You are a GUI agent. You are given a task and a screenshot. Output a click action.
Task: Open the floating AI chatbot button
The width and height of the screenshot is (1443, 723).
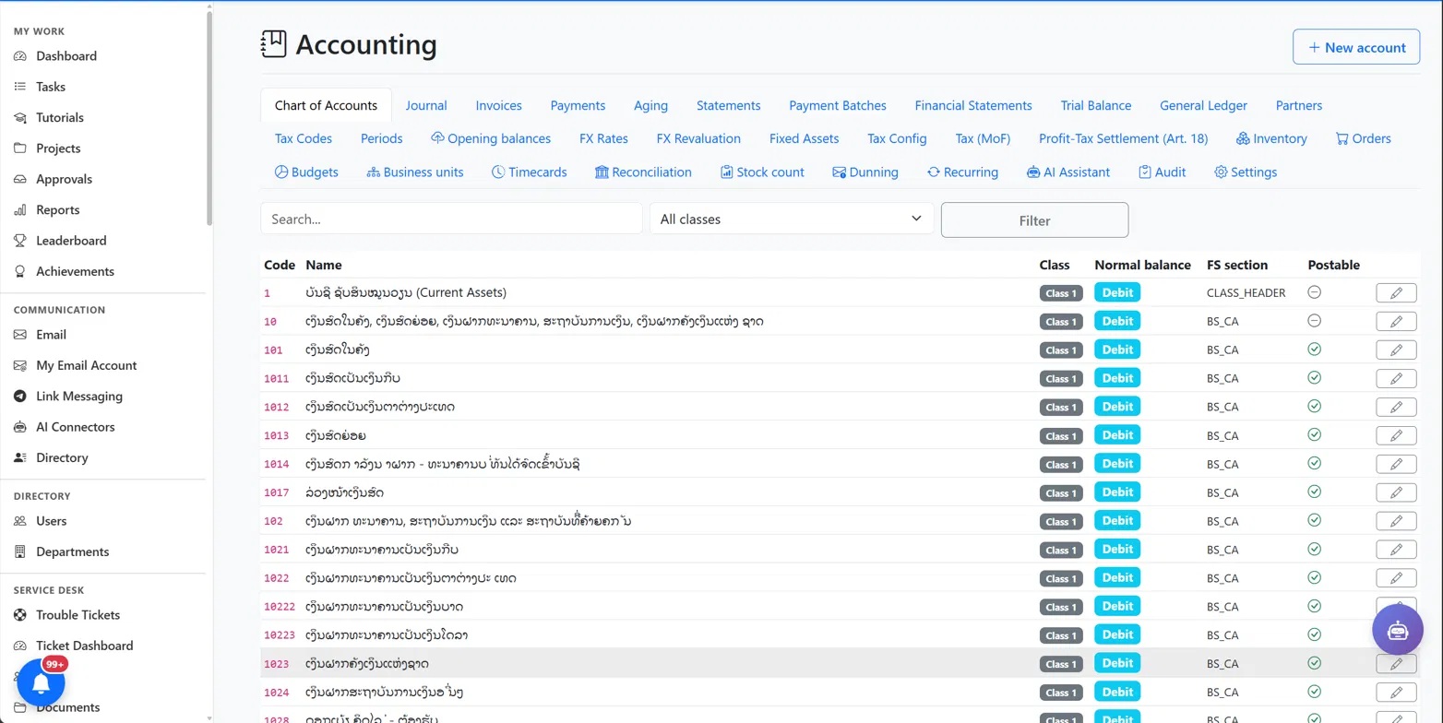(x=1398, y=629)
